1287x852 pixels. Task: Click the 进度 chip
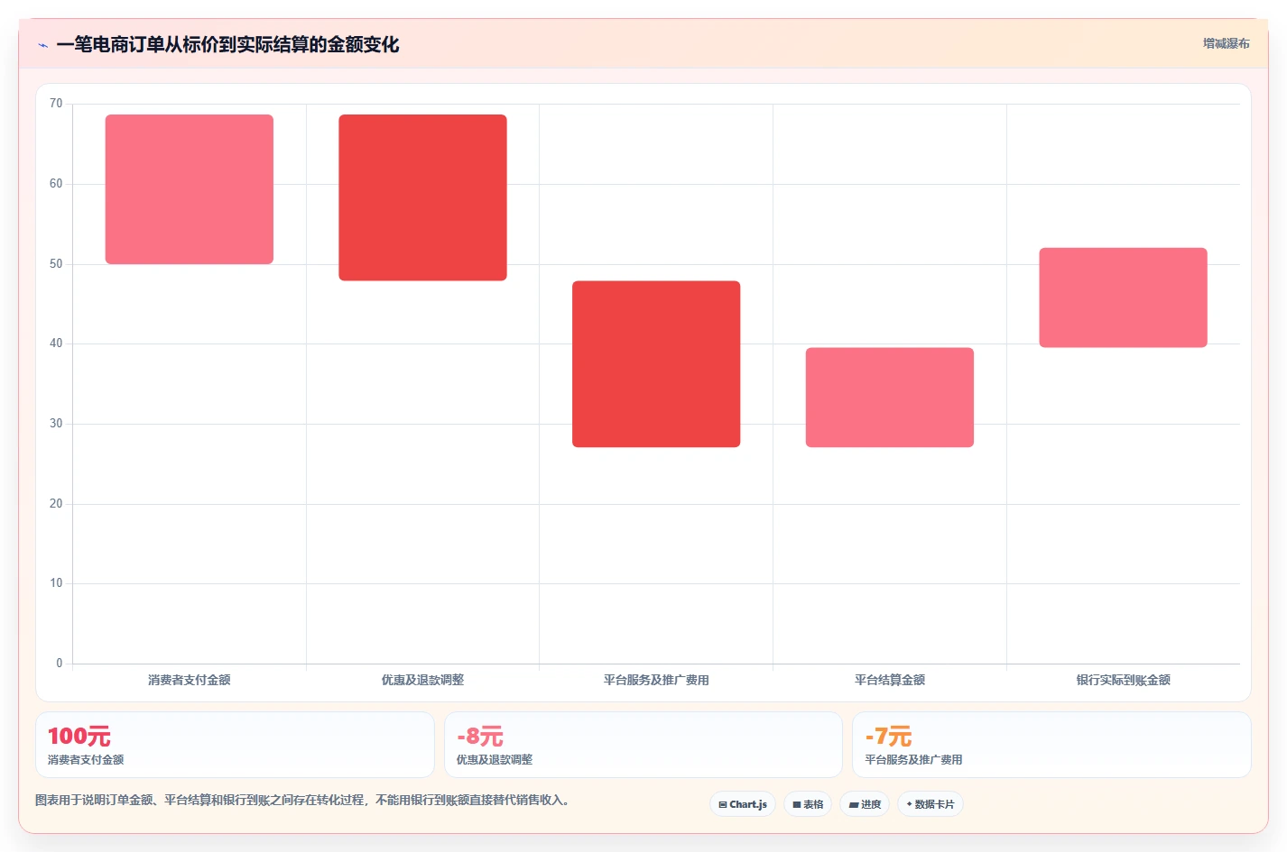[865, 804]
